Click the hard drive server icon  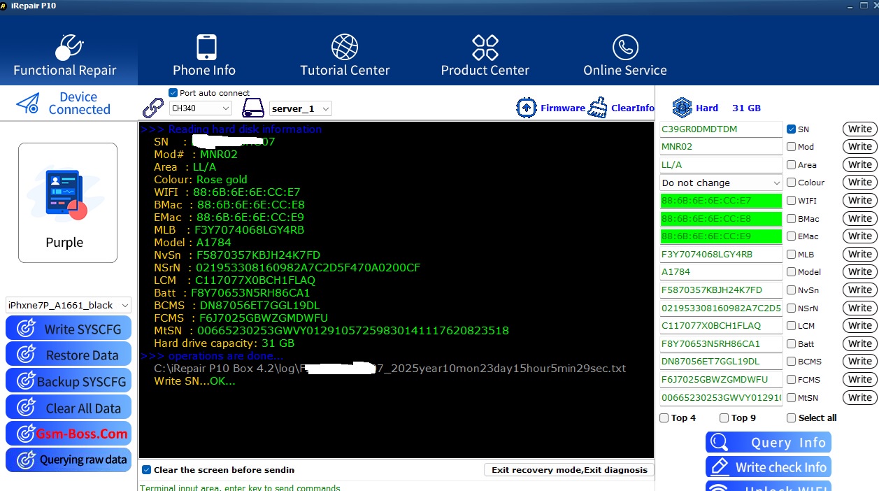pos(252,108)
